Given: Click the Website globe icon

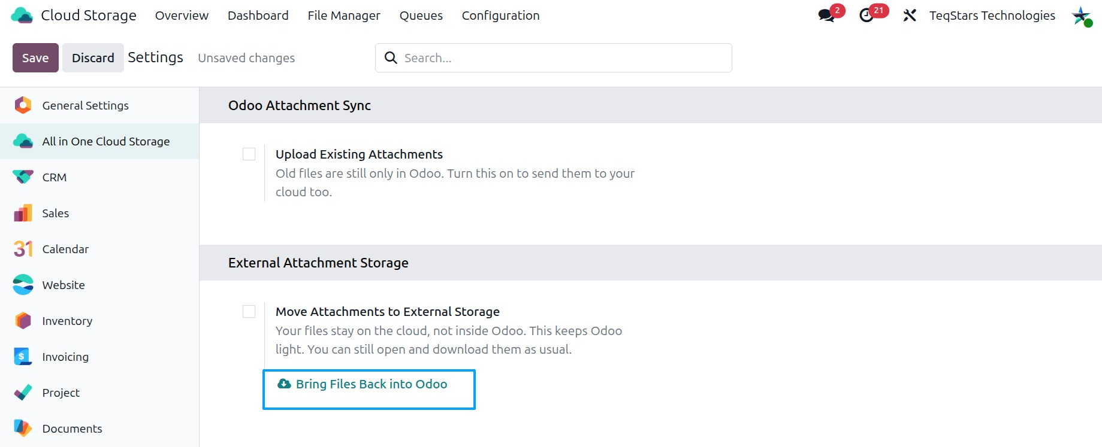Looking at the screenshot, I should click(23, 285).
